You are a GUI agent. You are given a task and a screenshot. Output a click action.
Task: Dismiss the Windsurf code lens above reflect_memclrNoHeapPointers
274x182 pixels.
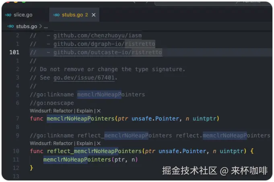[99, 143]
